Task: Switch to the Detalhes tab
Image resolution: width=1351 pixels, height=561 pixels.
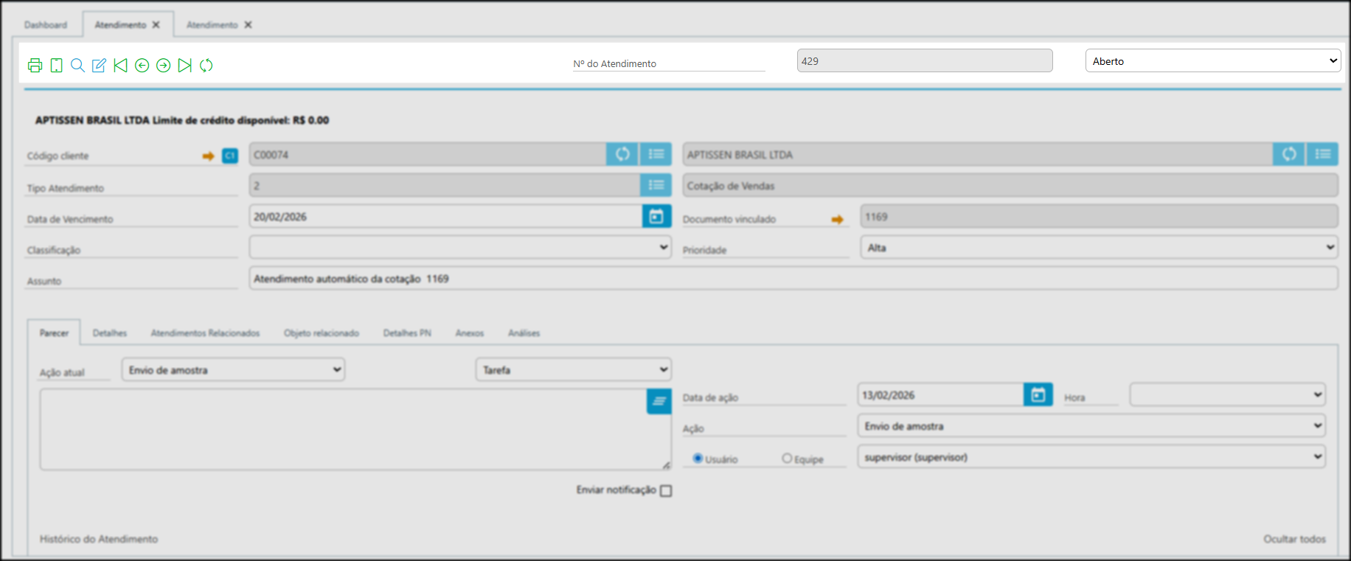Action: [x=110, y=333]
